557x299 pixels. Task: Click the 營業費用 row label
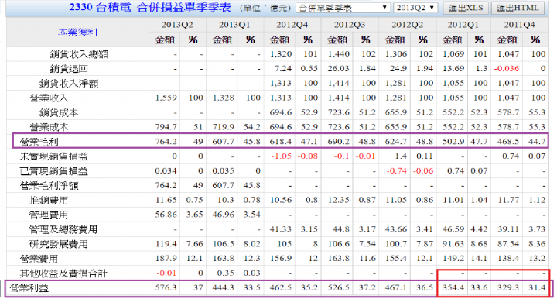[x=39, y=259]
